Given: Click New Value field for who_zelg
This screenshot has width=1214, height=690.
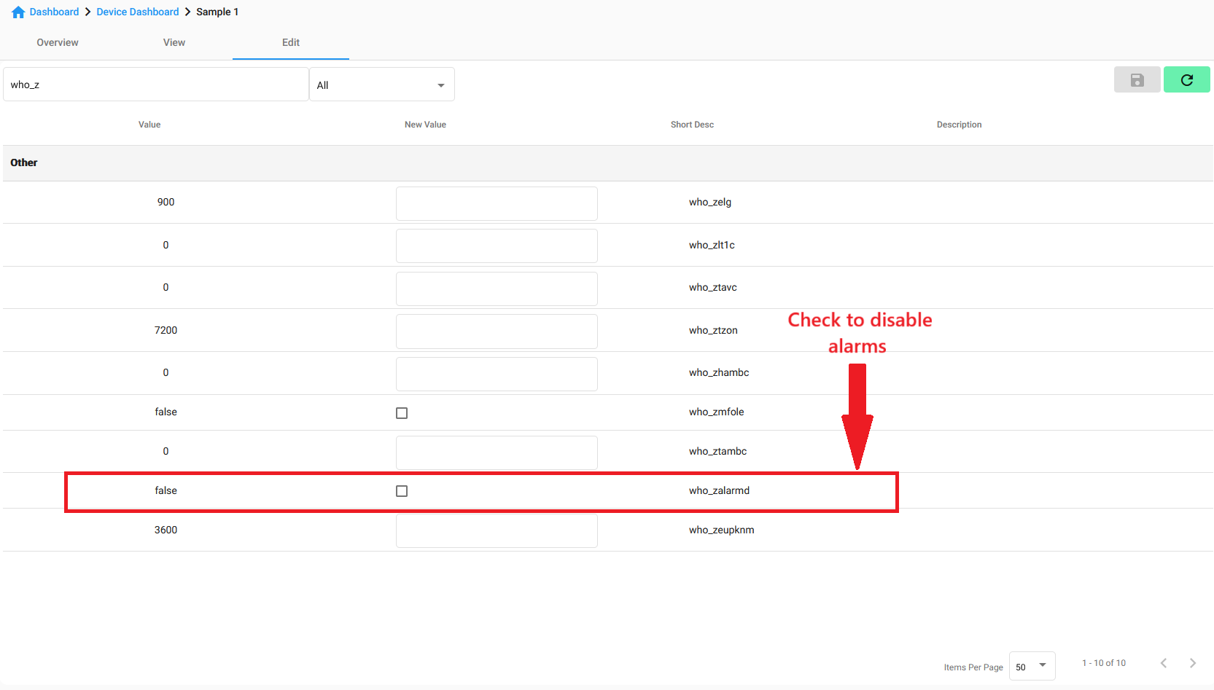Looking at the screenshot, I should click(497, 203).
